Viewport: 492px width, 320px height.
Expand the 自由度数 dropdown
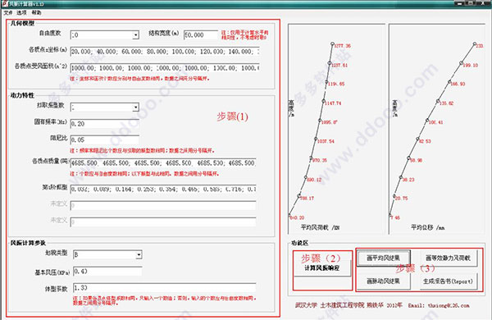pos(135,34)
